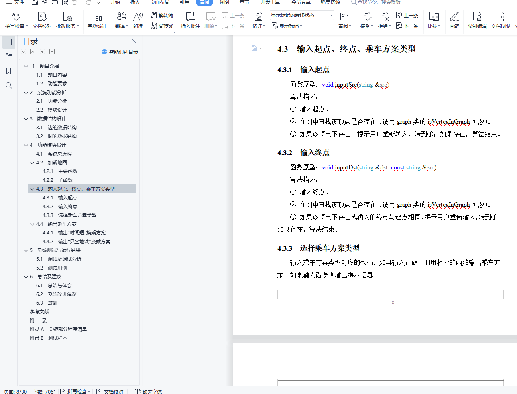Collapse subsection 4.2 加载地图

[x=32, y=163]
